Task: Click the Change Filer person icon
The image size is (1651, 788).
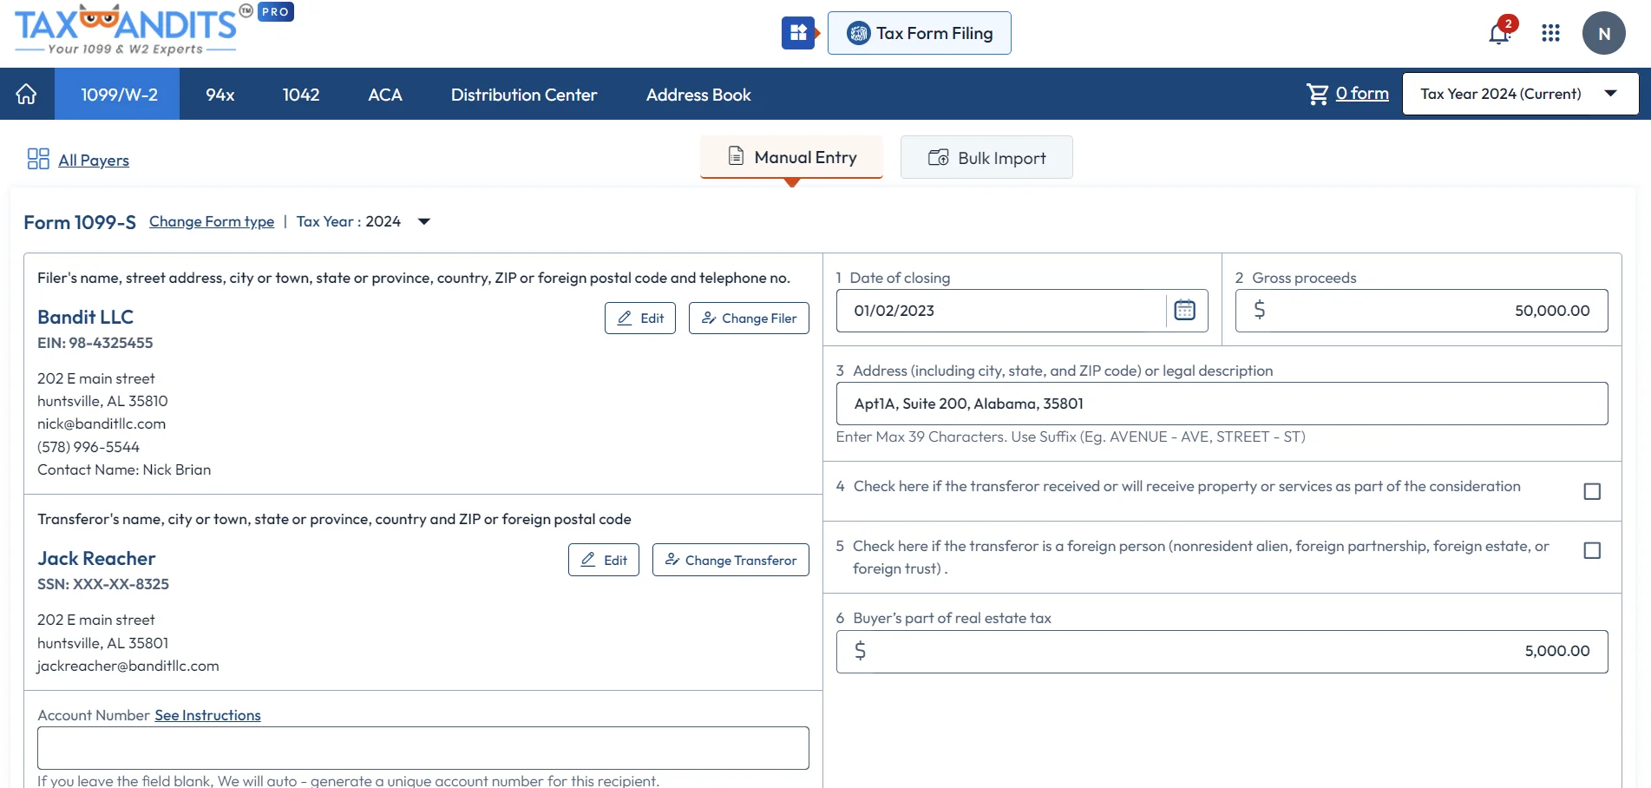Action: coord(707,318)
